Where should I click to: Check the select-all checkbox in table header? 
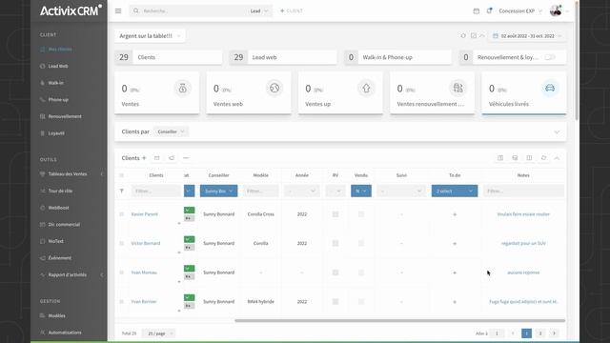[x=121, y=175]
